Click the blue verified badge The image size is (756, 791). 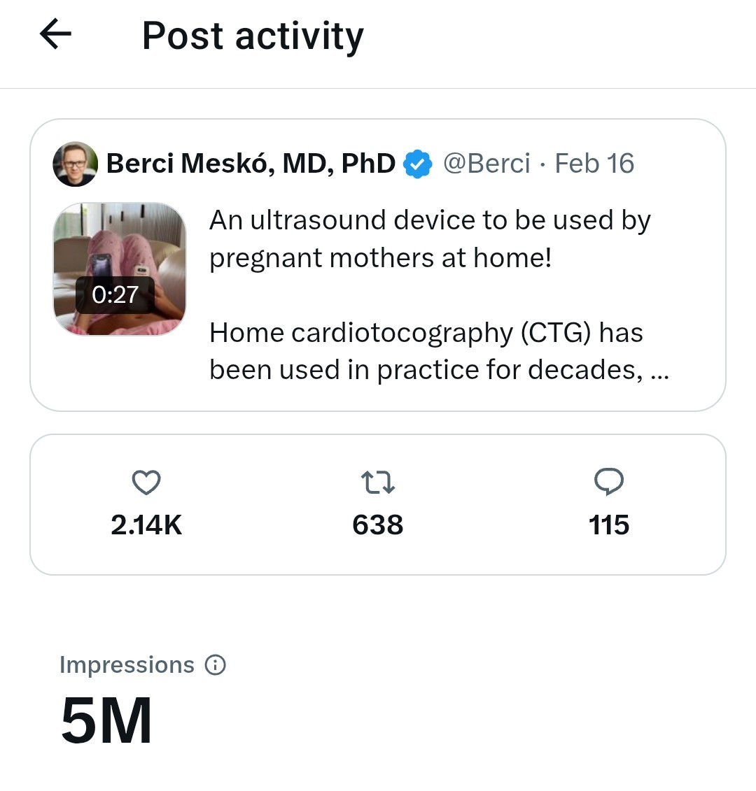pos(418,164)
